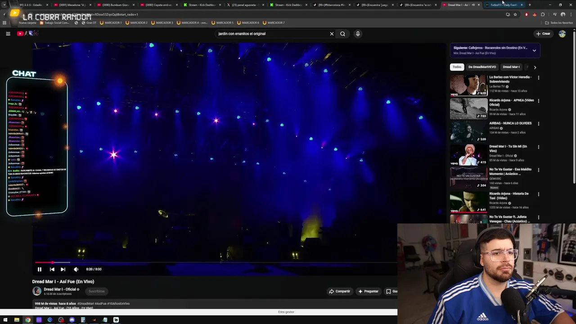This screenshot has width=576, height=324.
Task: Open MARCADOR 1 bookmark
Action: click(110, 22)
